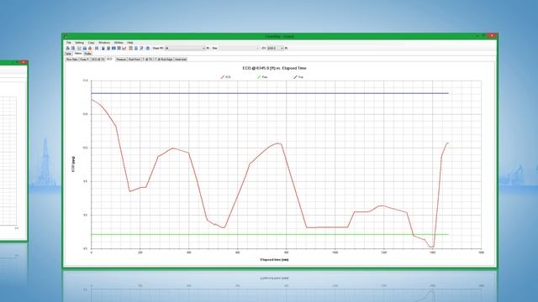This screenshot has height=302, width=538.
Task: Click the blue Frac legend entry
Action: click(298, 77)
